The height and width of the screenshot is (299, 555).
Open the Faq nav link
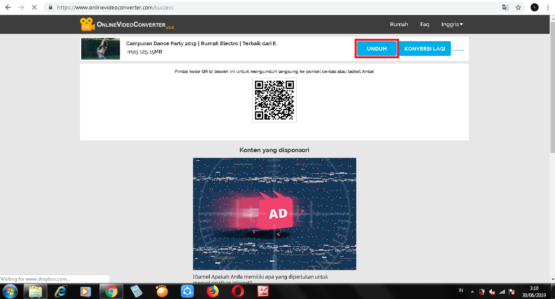pyautogui.click(x=425, y=24)
